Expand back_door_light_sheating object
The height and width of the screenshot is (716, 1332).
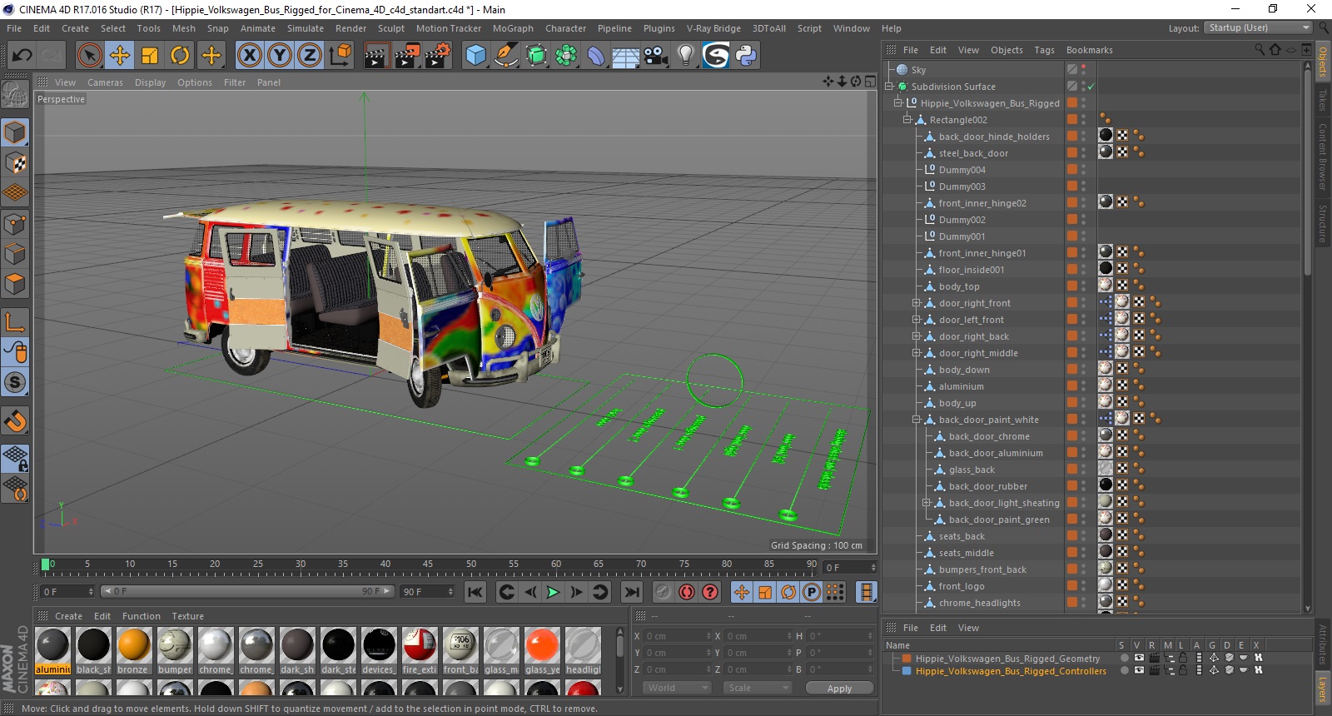[927, 503]
